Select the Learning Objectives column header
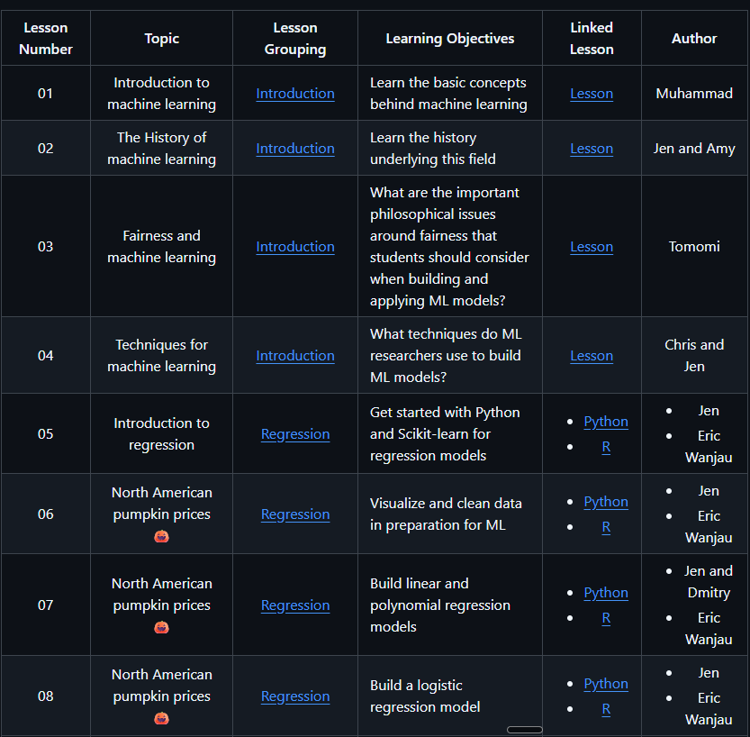The height and width of the screenshot is (737, 750). [x=450, y=38]
